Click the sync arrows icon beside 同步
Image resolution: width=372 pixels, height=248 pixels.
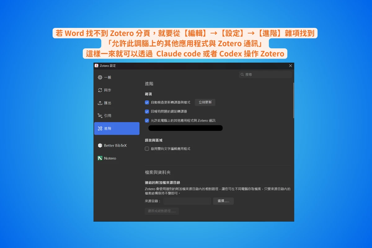point(100,90)
